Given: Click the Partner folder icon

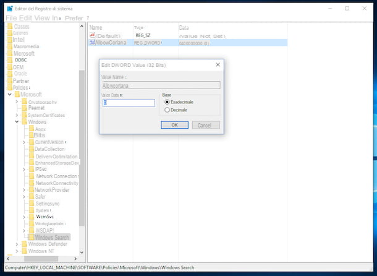Looking at the screenshot, I should (10, 80).
